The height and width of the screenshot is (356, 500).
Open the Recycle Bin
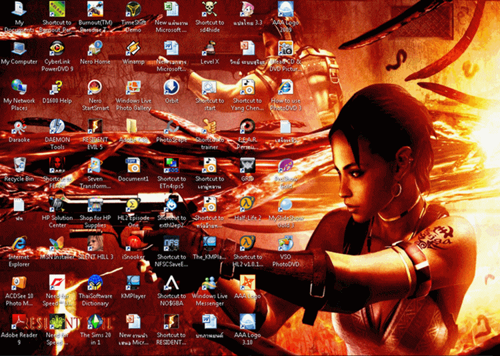[x=19, y=165]
